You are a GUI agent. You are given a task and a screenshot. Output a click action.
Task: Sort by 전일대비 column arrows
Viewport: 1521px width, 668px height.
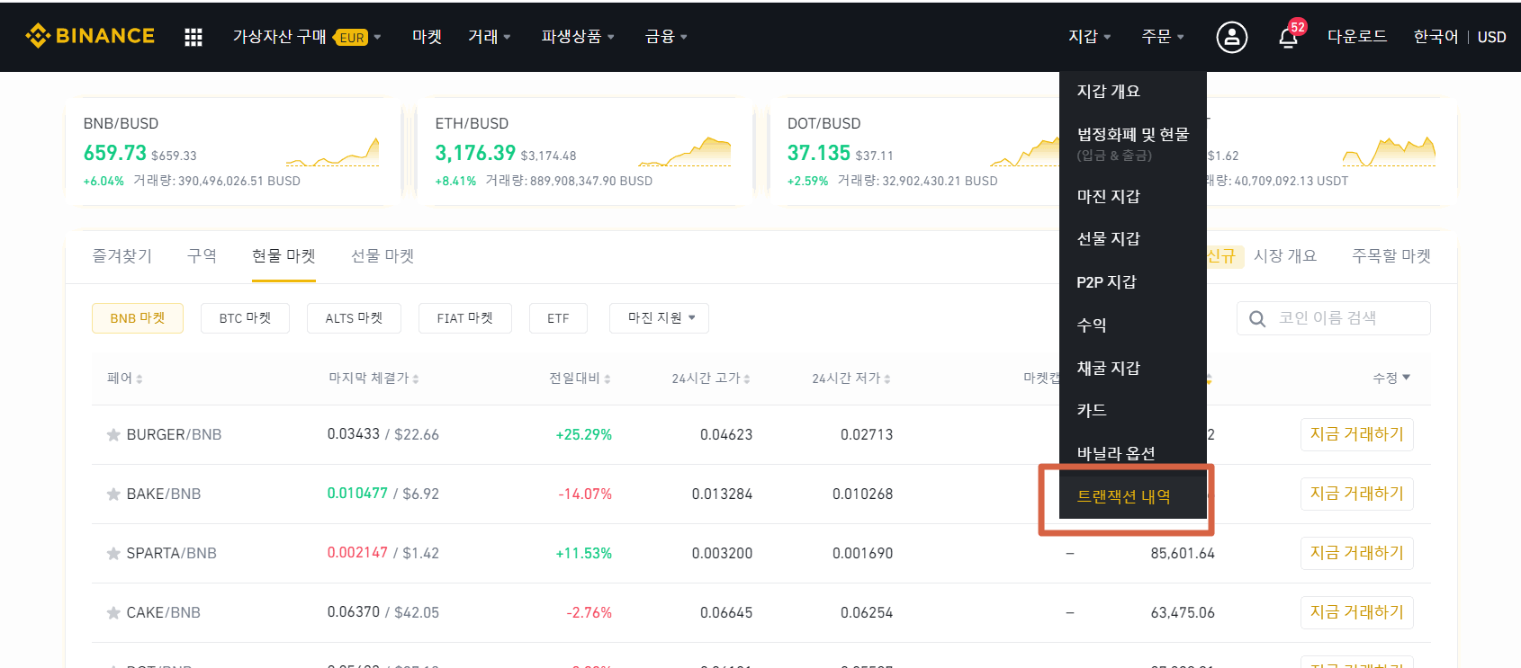point(607,379)
